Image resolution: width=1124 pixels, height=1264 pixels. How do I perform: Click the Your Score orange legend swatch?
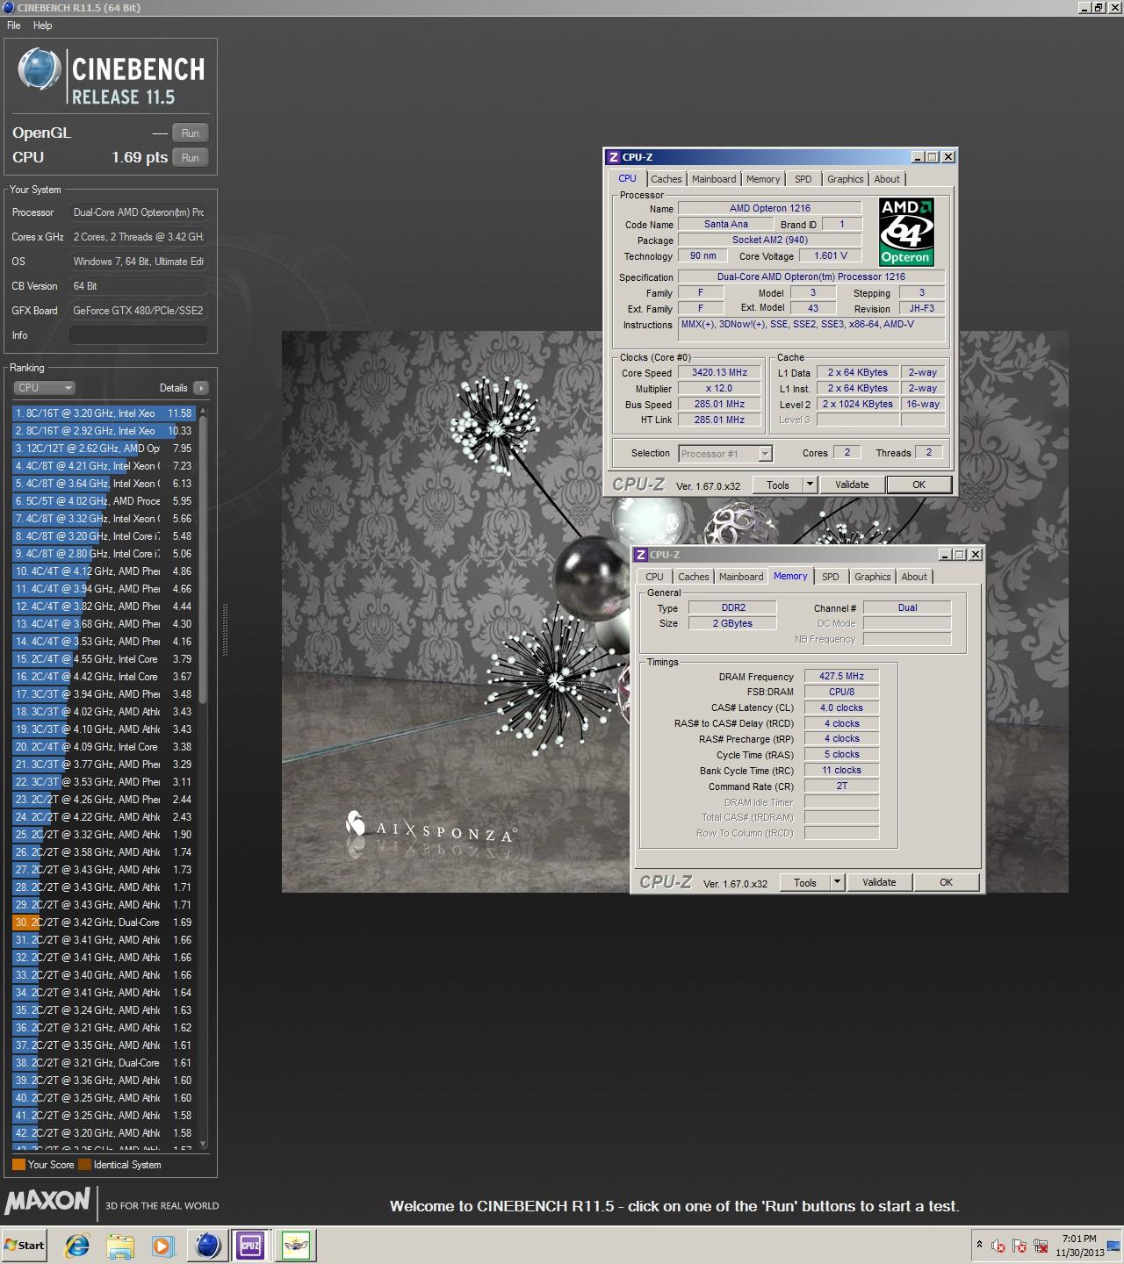(x=18, y=1165)
